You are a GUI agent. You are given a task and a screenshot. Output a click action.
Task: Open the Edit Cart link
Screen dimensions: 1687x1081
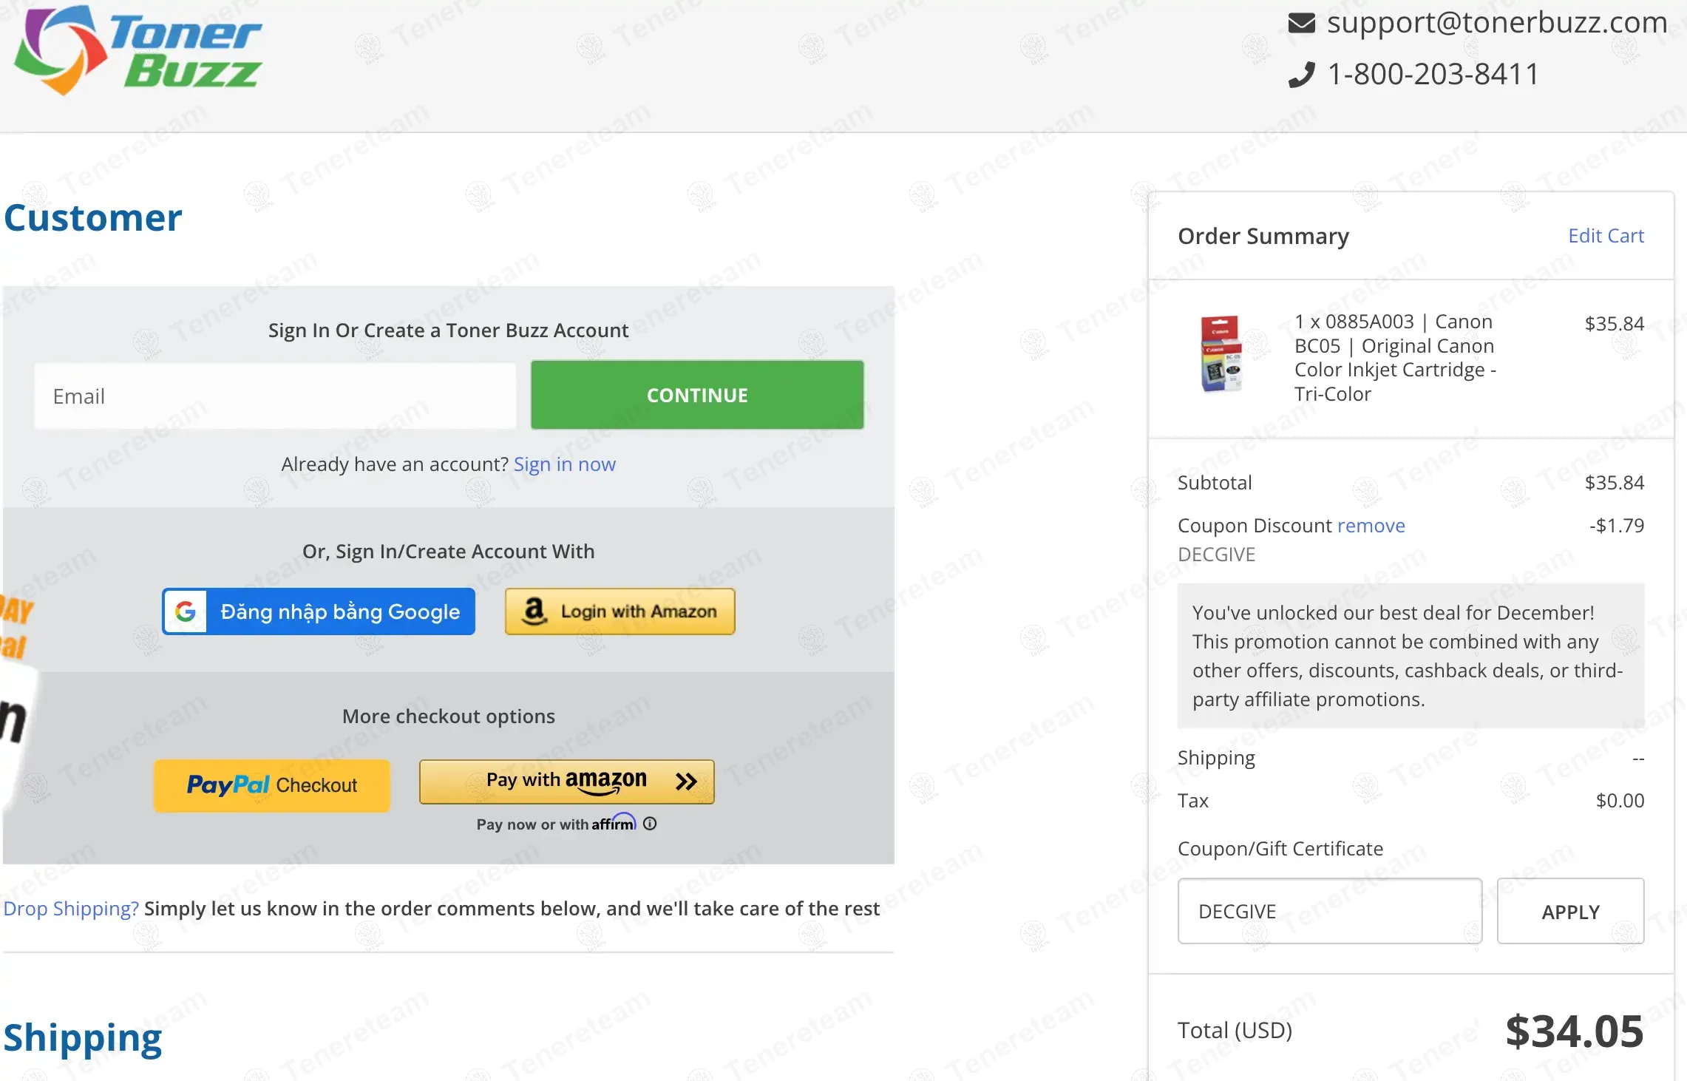(x=1606, y=236)
